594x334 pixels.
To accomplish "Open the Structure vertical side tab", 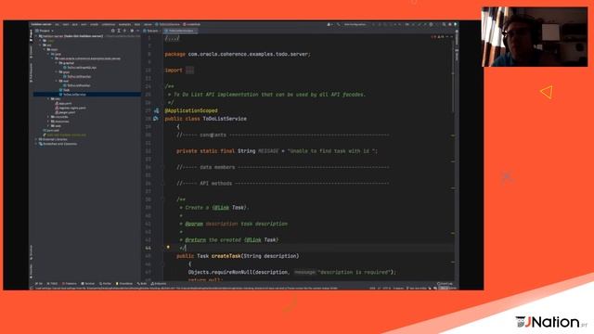I will [31, 252].
